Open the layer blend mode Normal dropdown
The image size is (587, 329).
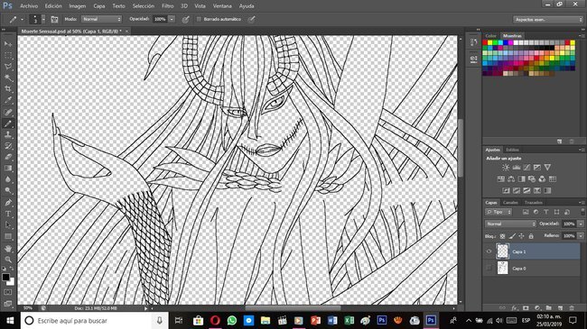(510, 224)
